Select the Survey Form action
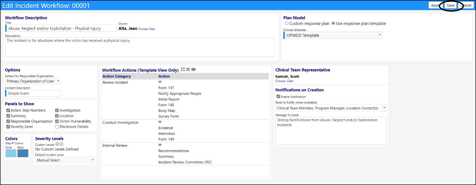This screenshot has height=185, width=476. tap(168, 116)
